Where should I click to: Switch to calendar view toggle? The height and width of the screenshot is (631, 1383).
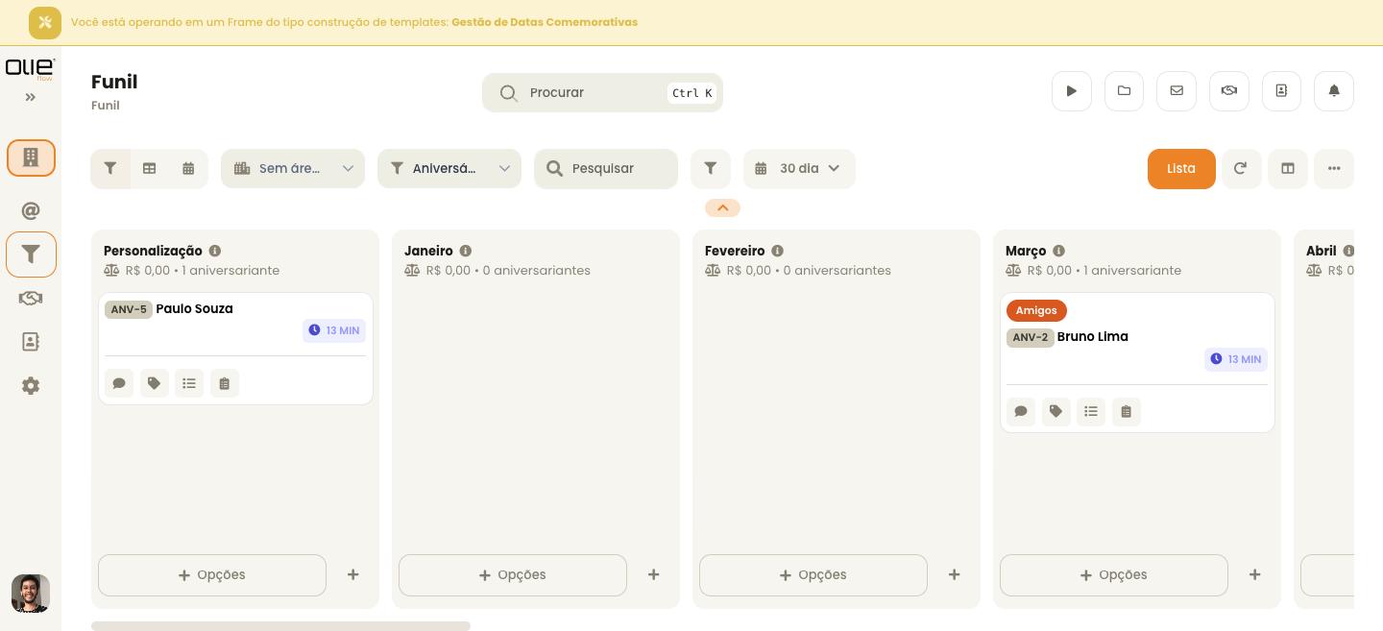[x=188, y=168]
